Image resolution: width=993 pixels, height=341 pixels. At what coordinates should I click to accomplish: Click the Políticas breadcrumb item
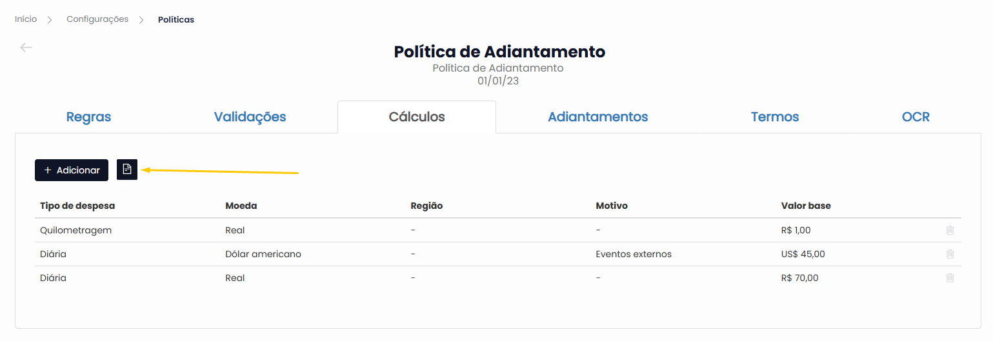[176, 19]
